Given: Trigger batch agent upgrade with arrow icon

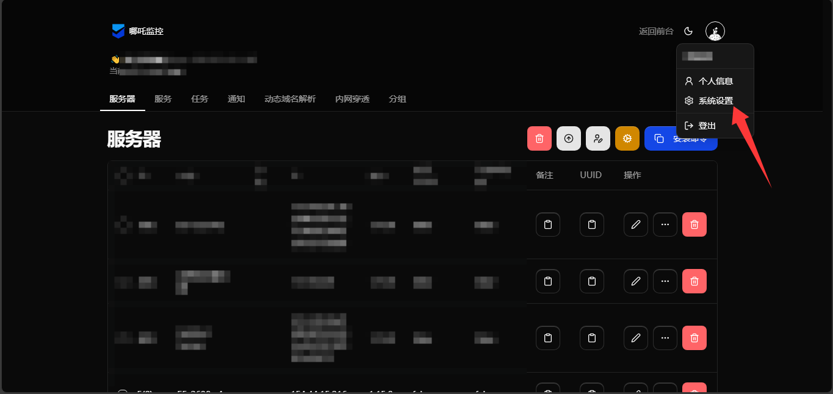Looking at the screenshot, I should click(x=568, y=138).
